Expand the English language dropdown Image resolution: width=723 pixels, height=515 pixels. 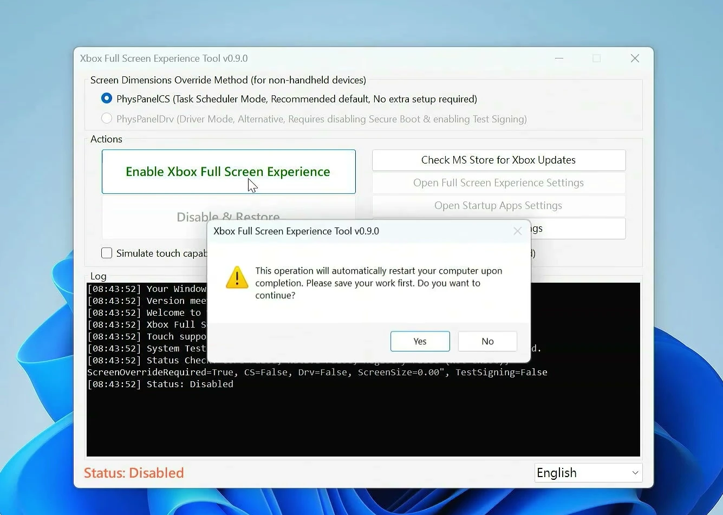pos(589,473)
